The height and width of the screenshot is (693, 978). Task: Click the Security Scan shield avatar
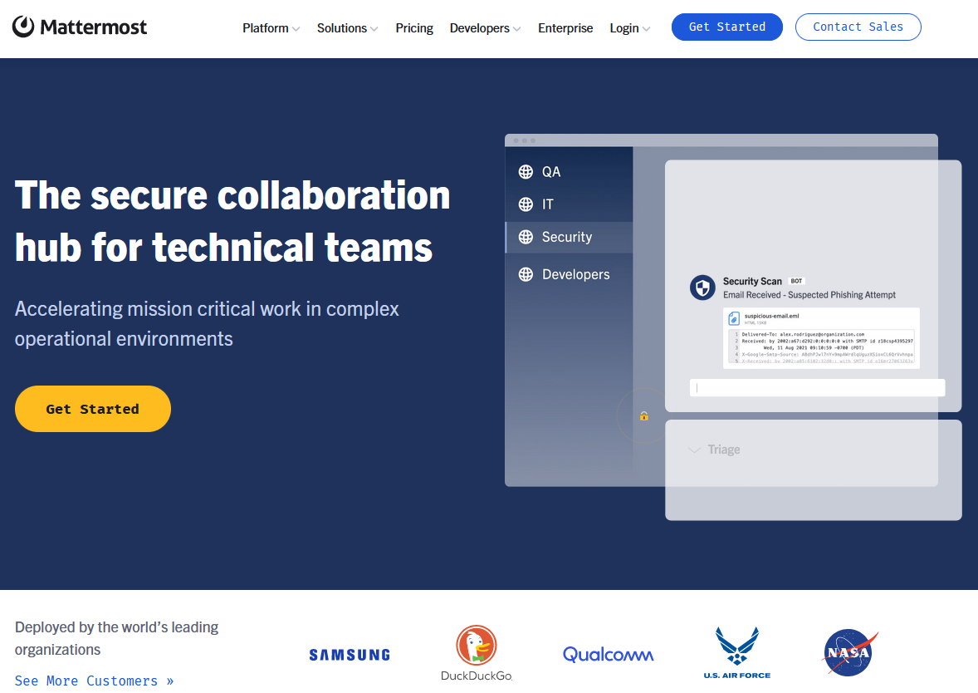tap(702, 288)
